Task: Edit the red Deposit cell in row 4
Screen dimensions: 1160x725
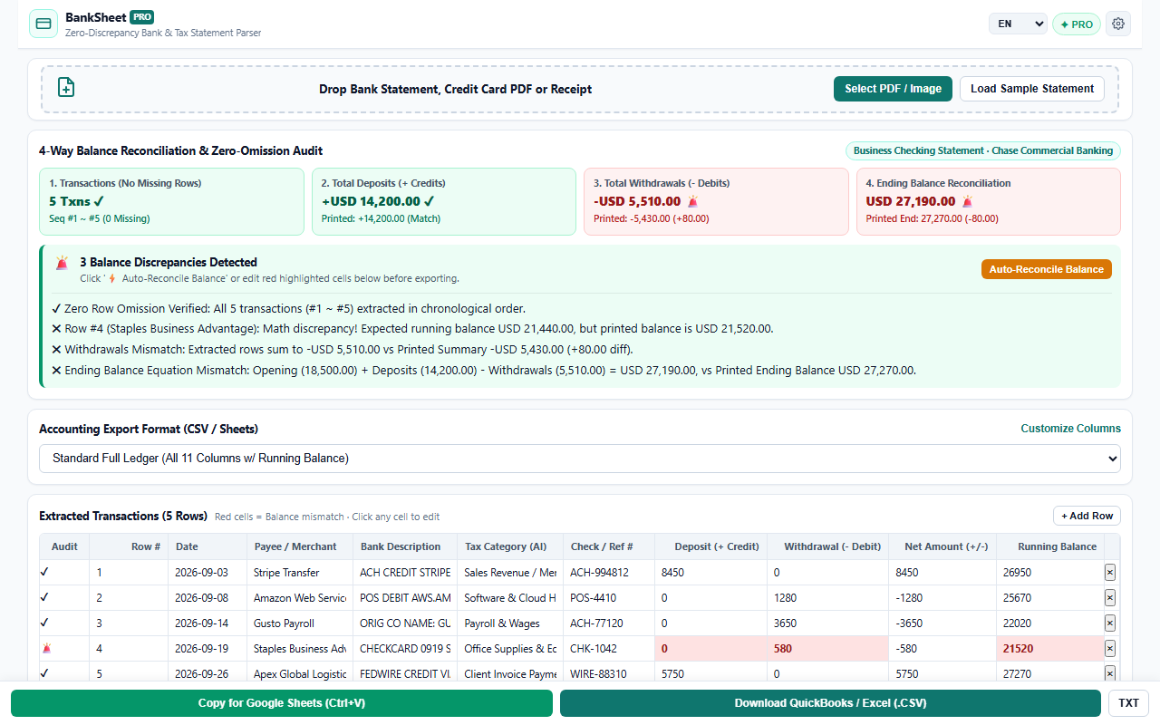Action: tap(711, 648)
